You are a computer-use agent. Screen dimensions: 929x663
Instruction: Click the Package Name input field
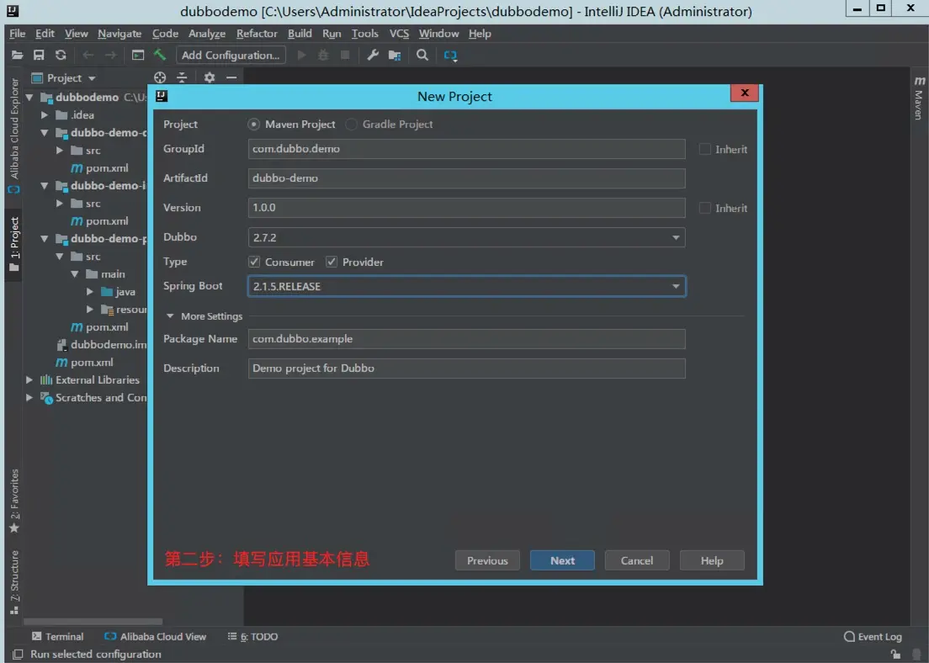coord(466,339)
